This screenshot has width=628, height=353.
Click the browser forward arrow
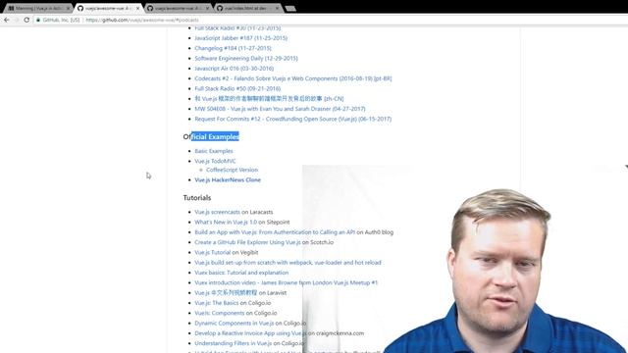[17, 20]
